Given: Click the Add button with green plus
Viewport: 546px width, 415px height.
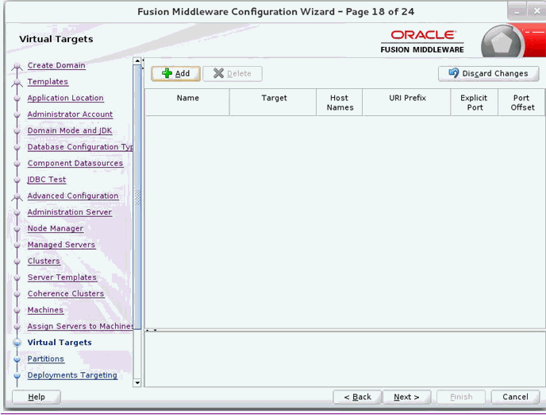Looking at the screenshot, I should pos(175,74).
